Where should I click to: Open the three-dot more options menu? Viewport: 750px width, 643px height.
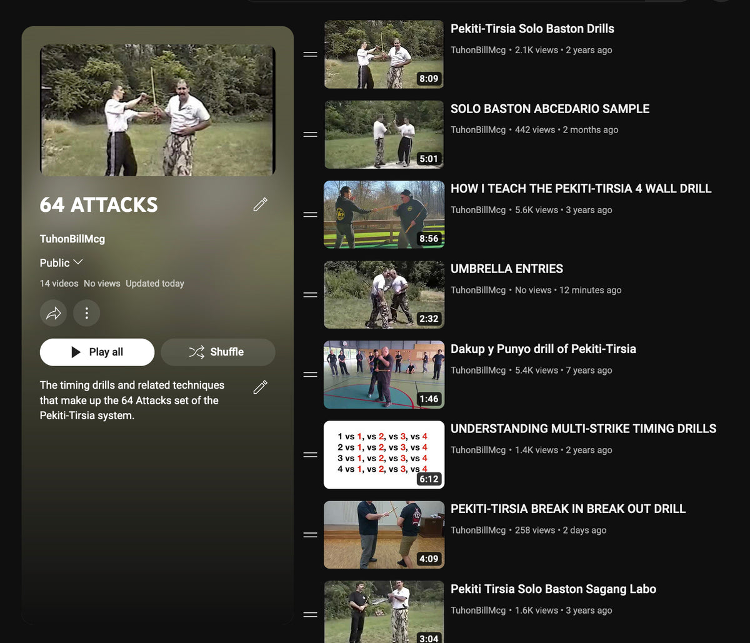pyautogui.click(x=87, y=313)
